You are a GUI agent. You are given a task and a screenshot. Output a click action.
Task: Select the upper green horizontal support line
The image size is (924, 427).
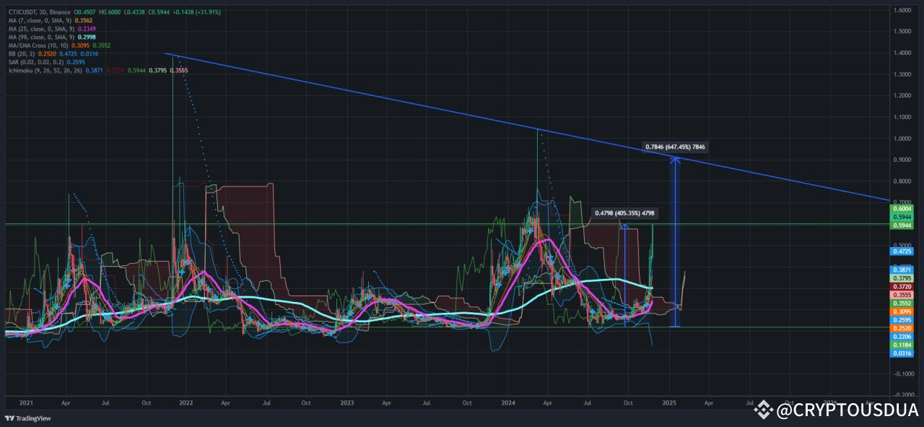point(289,223)
